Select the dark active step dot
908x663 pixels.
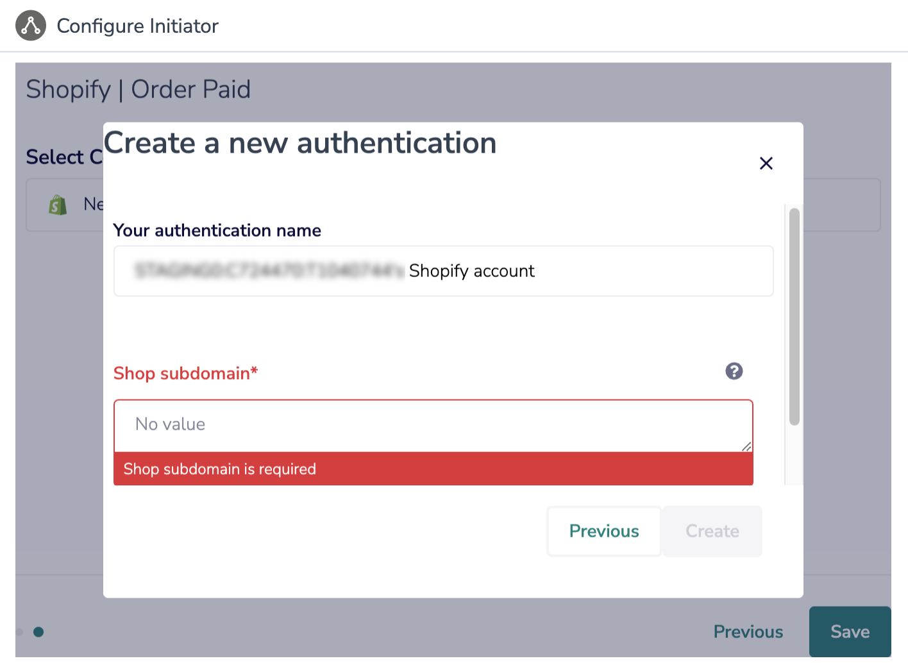point(38,632)
